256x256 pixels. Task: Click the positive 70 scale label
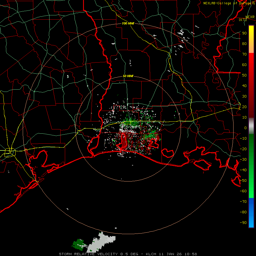click(244, 54)
